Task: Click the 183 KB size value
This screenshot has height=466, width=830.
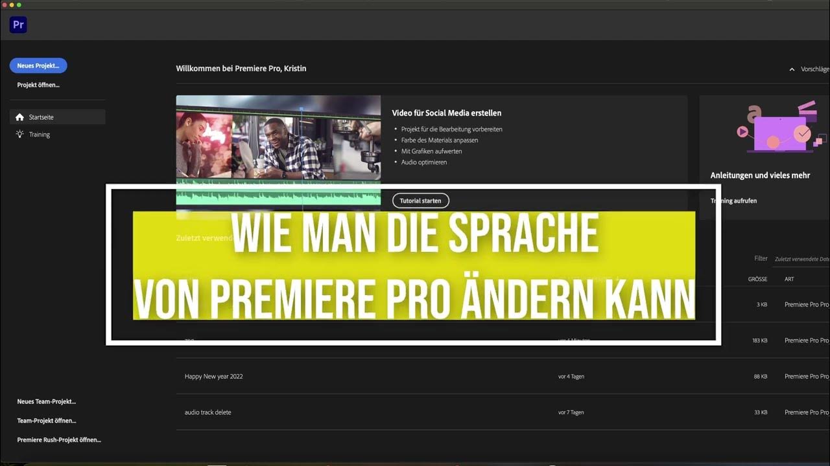Action: click(760, 340)
